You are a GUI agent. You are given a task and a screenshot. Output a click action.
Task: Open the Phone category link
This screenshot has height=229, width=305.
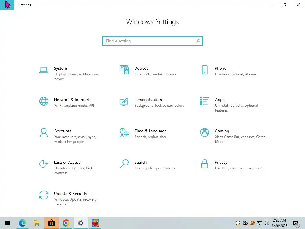(220, 68)
